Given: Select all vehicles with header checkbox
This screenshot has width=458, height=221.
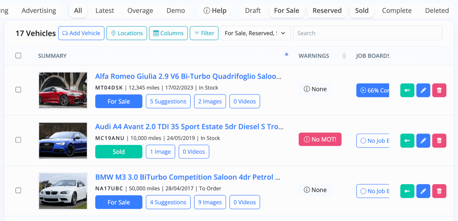Looking at the screenshot, I should [18, 56].
